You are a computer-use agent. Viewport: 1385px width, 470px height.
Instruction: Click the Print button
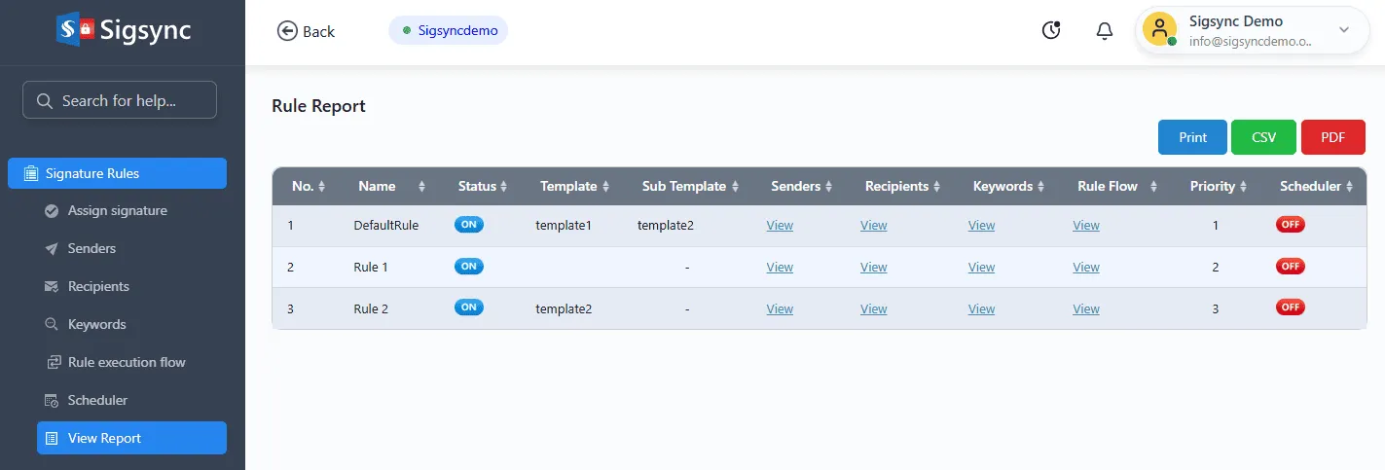point(1192,137)
